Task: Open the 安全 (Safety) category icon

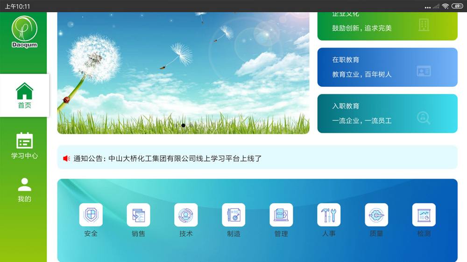Action: pos(91,215)
